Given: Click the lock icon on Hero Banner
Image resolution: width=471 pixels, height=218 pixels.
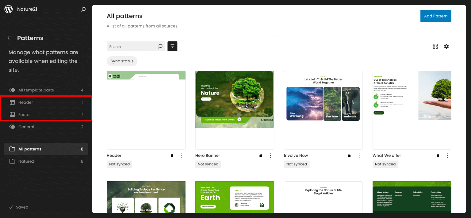Looking at the screenshot, I should pyautogui.click(x=261, y=156).
